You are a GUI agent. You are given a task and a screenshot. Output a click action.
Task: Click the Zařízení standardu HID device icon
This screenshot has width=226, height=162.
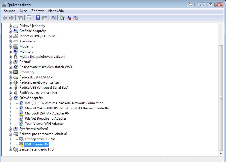tap(15, 149)
